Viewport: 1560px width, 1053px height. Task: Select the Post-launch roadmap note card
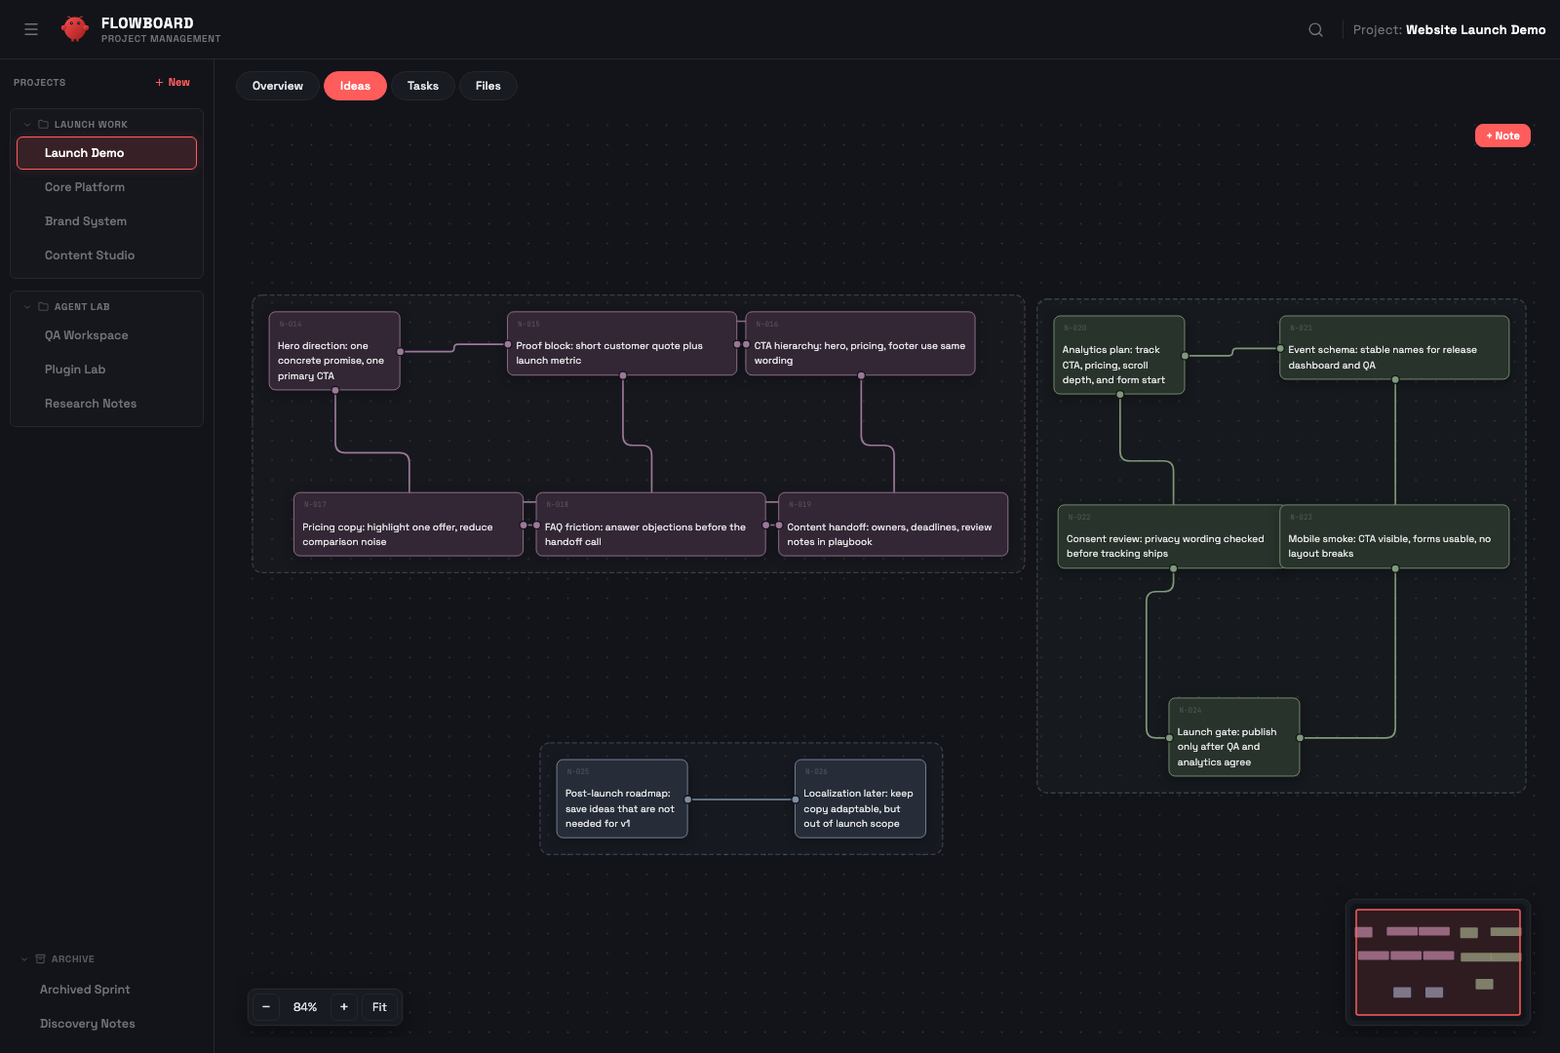622,799
